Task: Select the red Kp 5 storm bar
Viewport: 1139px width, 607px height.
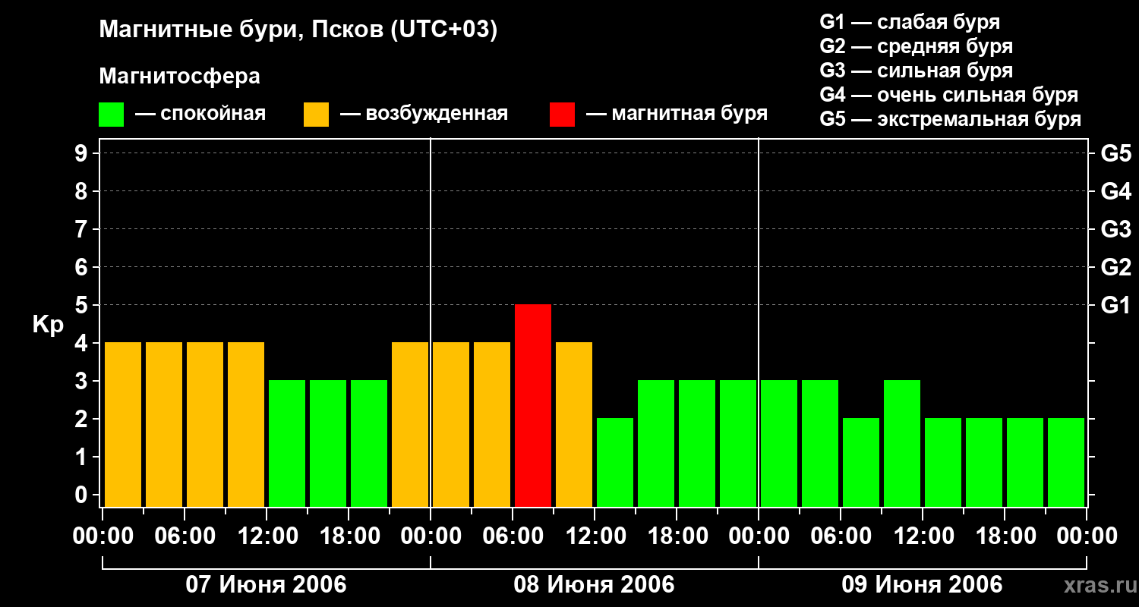Action: point(533,405)
